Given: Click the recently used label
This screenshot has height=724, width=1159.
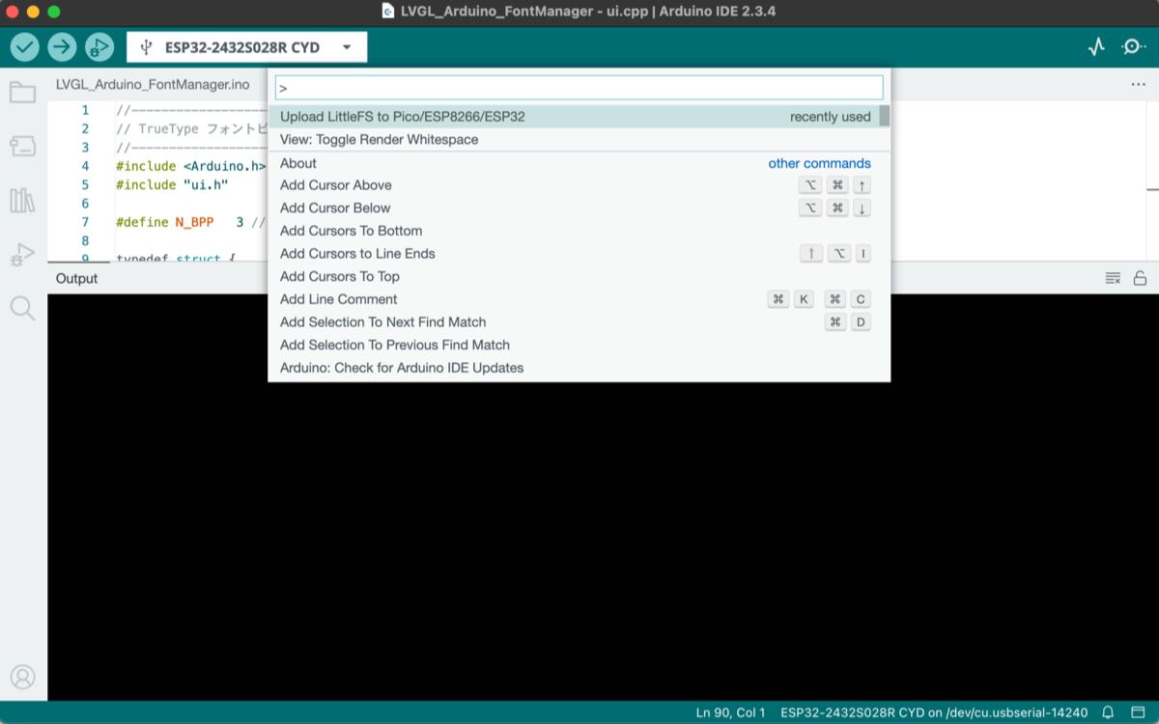Looking at the screenshot, I should pyautogui.click(x=830, y=117).
